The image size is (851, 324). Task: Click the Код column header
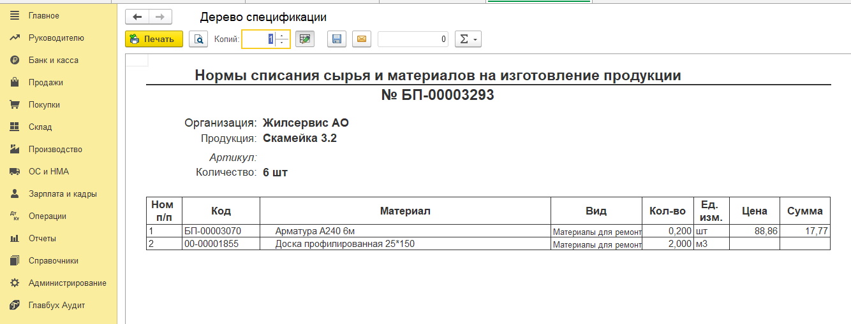(x=221, y=211)
